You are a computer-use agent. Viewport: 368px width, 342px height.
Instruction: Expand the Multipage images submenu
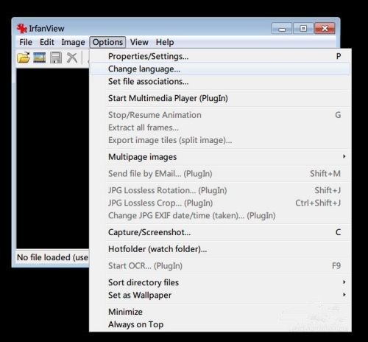coord(220,157)
